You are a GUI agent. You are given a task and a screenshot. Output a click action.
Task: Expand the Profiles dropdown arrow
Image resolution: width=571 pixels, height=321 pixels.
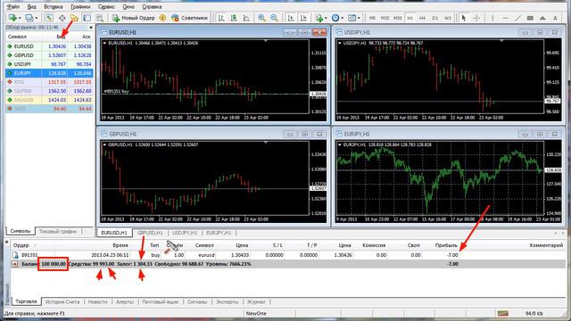[x=37, y=18]
